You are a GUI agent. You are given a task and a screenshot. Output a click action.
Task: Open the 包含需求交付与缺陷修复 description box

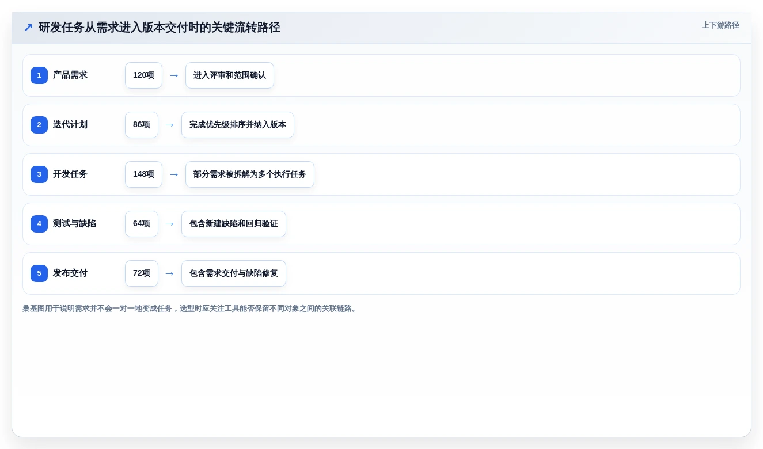234,273
